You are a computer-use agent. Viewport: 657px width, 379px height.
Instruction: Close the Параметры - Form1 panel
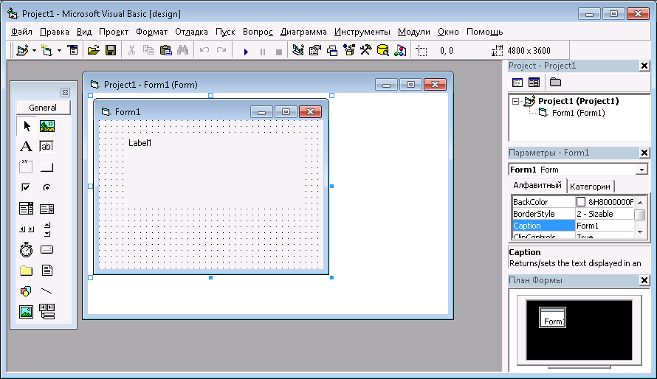(x=644, y=153)
